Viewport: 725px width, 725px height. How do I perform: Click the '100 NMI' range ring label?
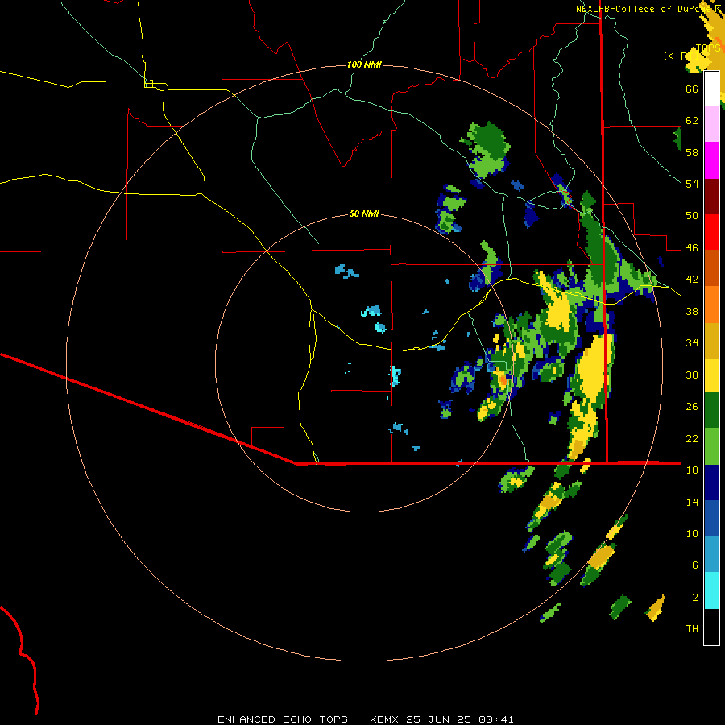pyautogui.click(x=364, y=64)
